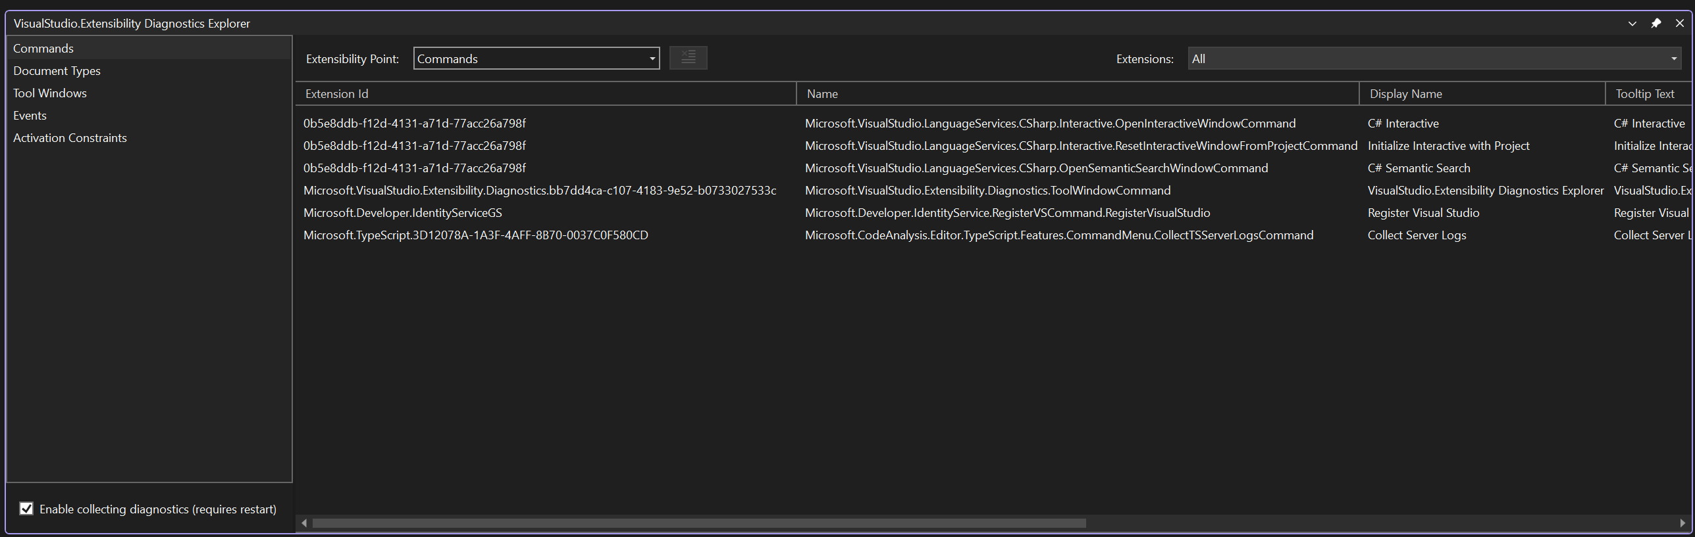The height and width of the screenshot is (537, 1695).
Task: Click the horizontal scrollbar left arrow
Action: click(x=304, y=523)
